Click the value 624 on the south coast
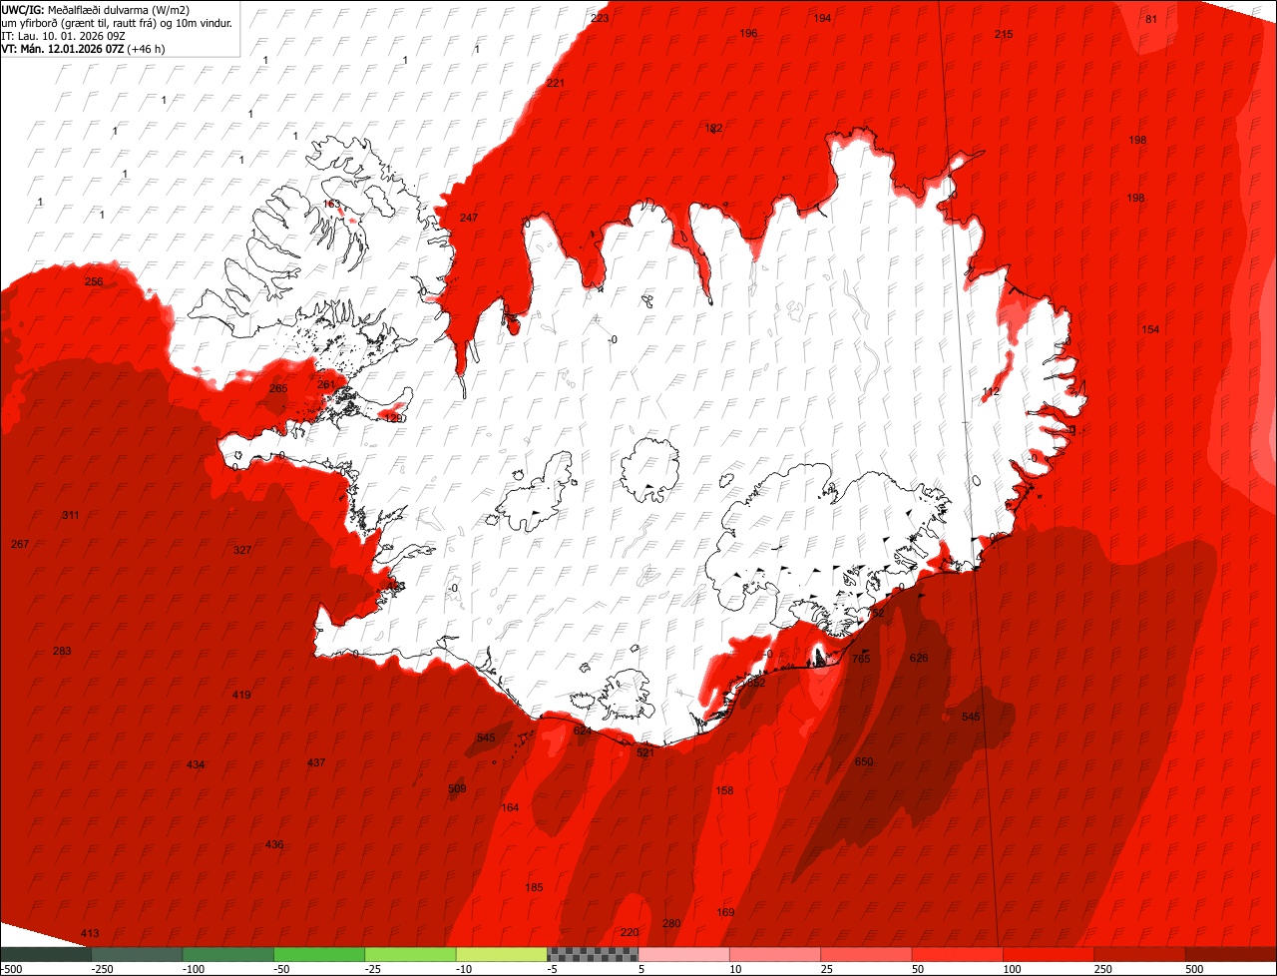This screenshot has width=1277, height=976. tap(583, 732)
